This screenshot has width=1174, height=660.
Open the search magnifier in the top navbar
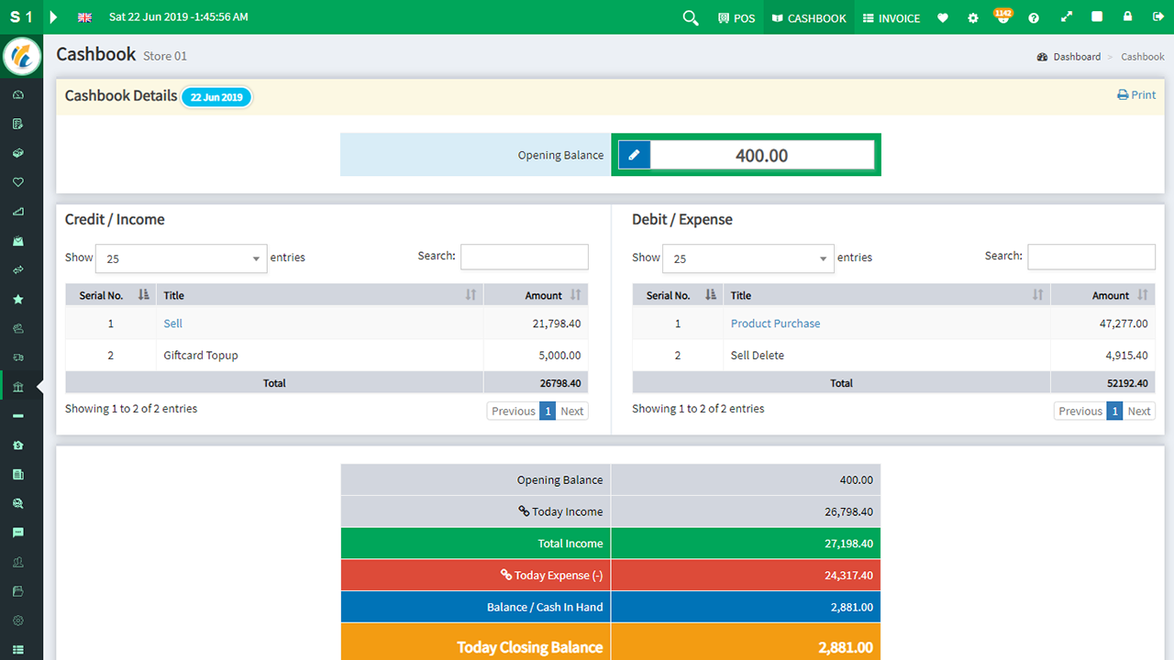click(690, 16)
